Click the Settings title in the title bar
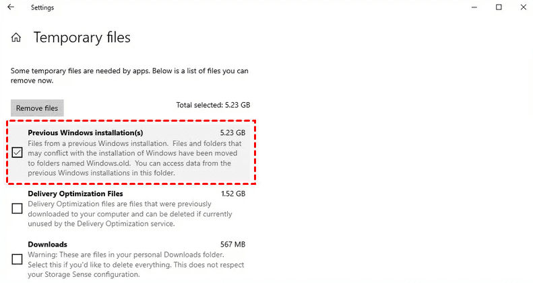This screenshot has width=533, height=283. coord(42,8)
